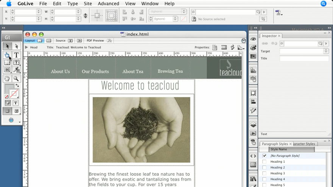This screenshot has width=333, height=187.
Task: Toggle object formatting square mode
Action: click(8, 103)
